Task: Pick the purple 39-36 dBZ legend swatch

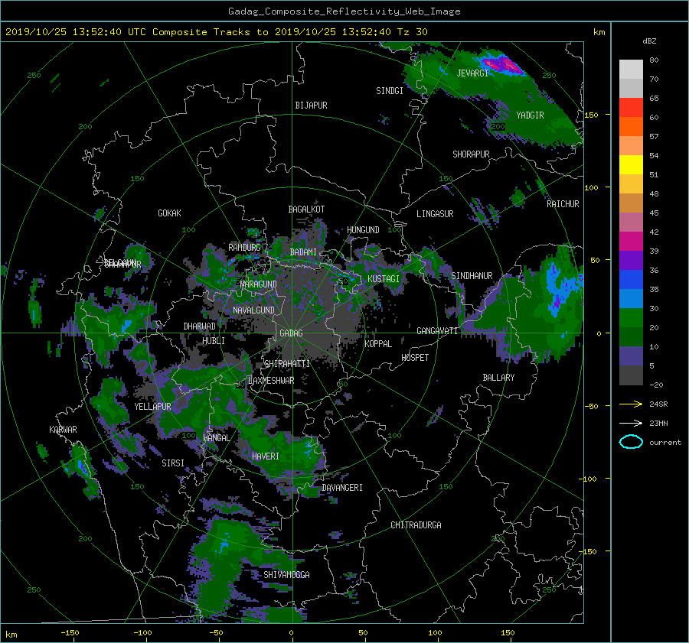Action: tap(631, 260)
